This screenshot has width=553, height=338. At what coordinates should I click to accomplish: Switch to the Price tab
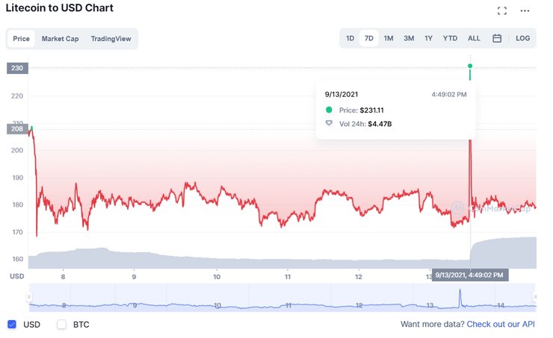[21, 39]
